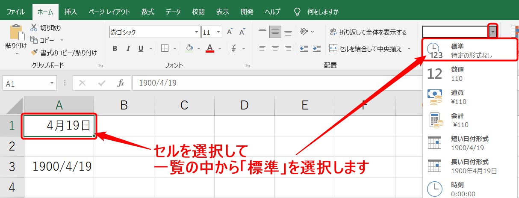This screenshot has height=198, width=519.
Task: Select 時刻 (Time) format option
Action: coord(471,189)
